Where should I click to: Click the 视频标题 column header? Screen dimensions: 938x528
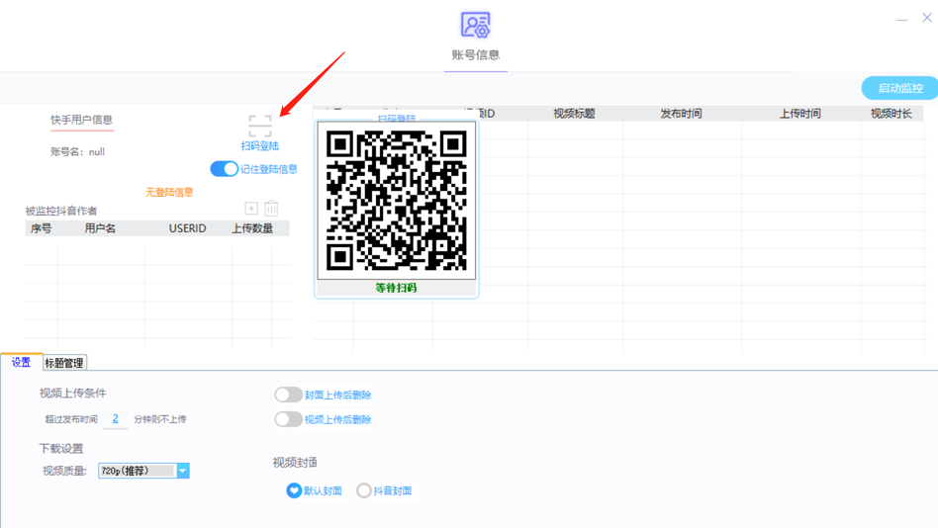(574, 114)
